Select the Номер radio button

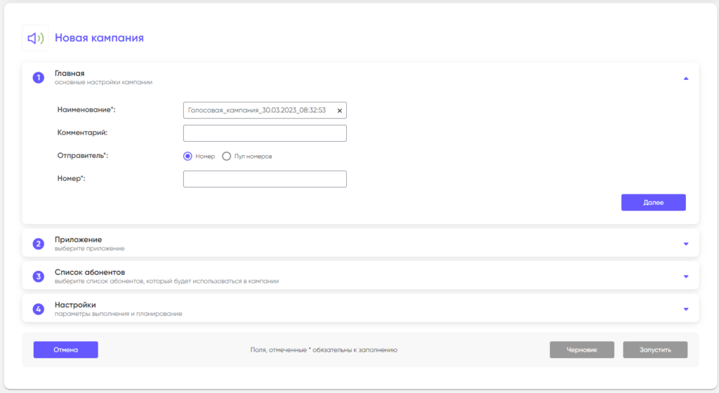click(187, 156)
